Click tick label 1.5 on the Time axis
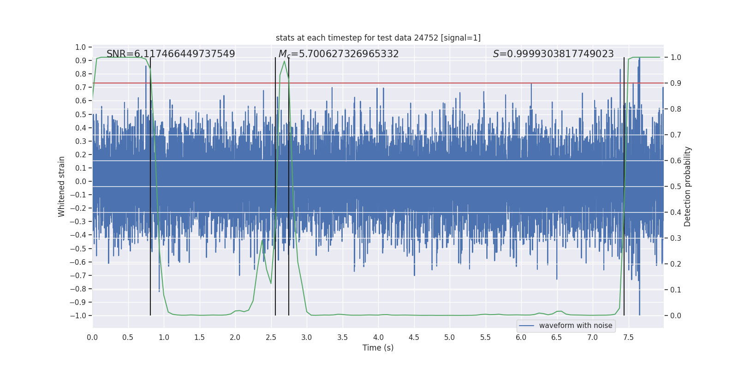The width and height of the screenshot is (738, 369). pyautogui.click(x=199, y=337)
